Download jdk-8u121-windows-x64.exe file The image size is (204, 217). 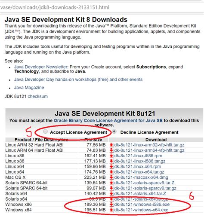pos(141,210)
